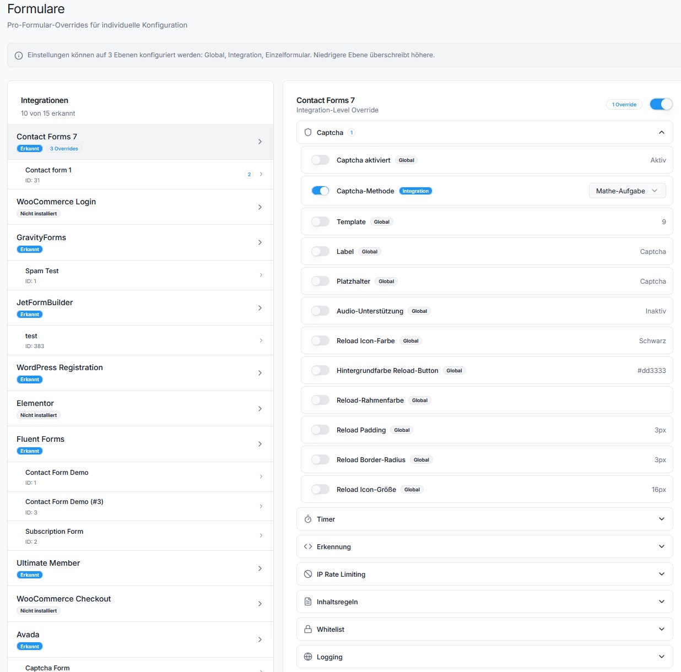681x672 pixels.
Task: Click the Inhaltsregeln document icon
Action: pos(308,602)
